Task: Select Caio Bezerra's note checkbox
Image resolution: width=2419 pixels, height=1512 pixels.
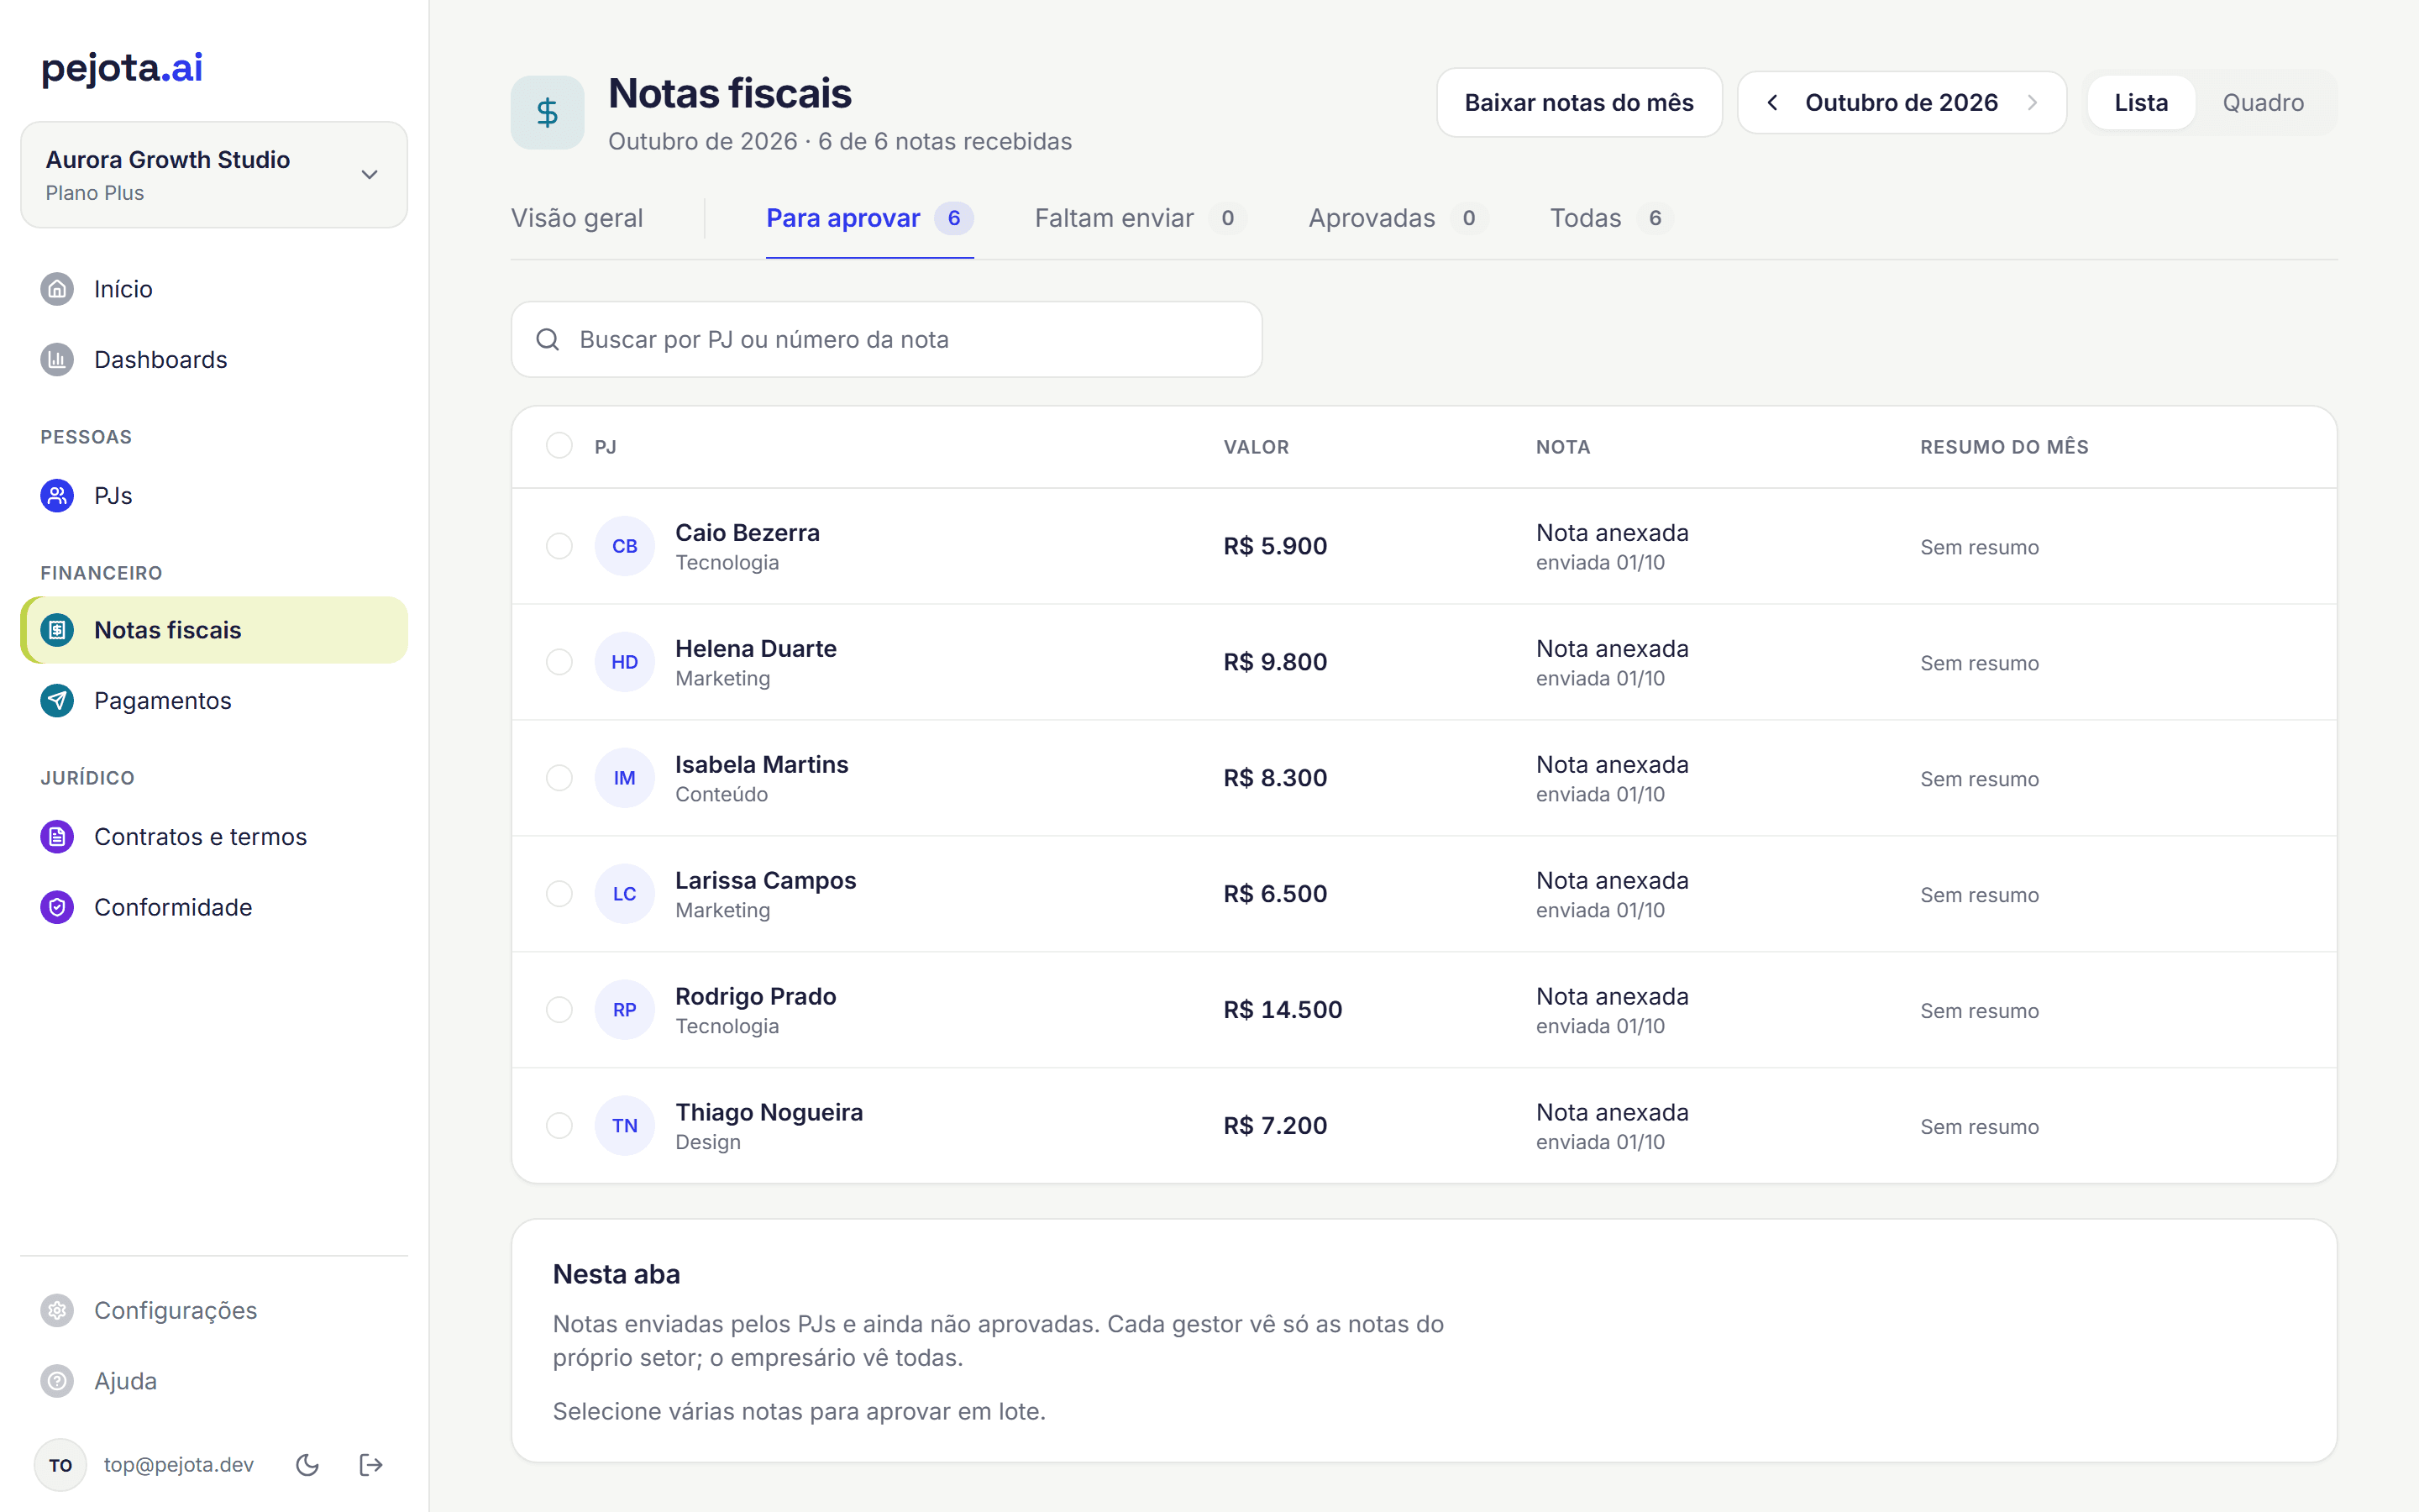Action: click(559, 546)
